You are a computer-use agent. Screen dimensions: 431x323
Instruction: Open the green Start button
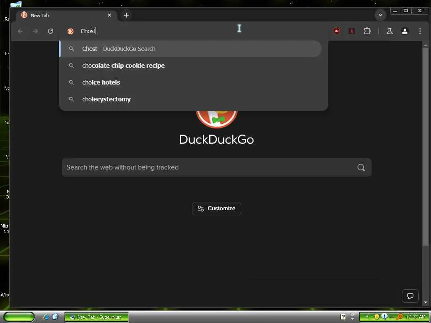[19, 317]
